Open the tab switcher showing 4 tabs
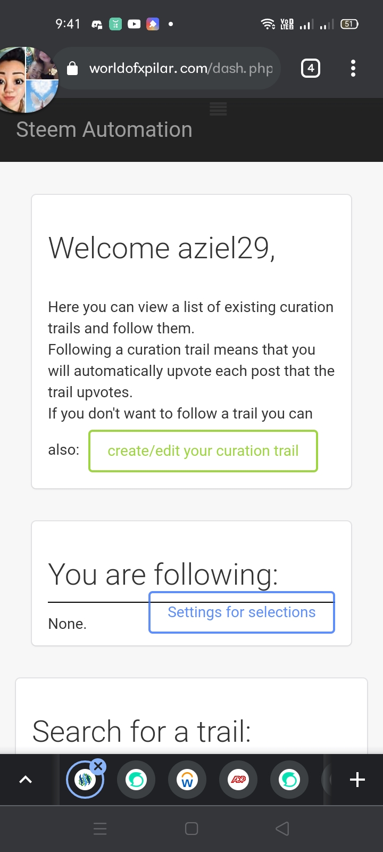Viewport: 383px width, 852px height. coord(311,68)
